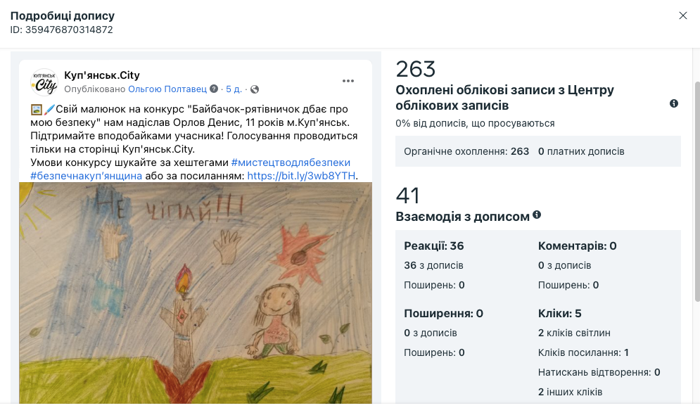
Task: Click hashtag #безпечнакуп'янщина
Action: (x=86, y=176)
